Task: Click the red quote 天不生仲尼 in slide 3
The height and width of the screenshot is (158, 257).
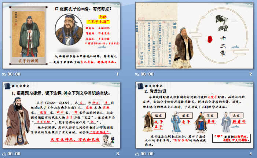Action: (75, 140)
